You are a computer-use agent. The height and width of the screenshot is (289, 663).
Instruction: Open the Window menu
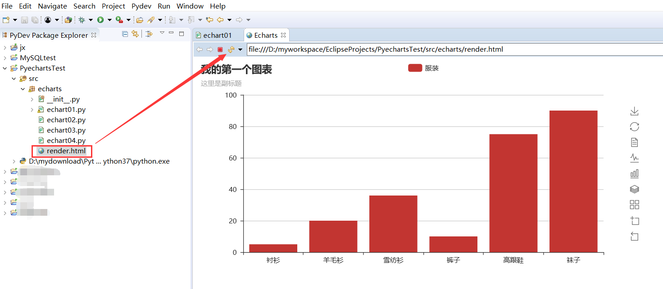pyautogui.click(x=190, y=6)
